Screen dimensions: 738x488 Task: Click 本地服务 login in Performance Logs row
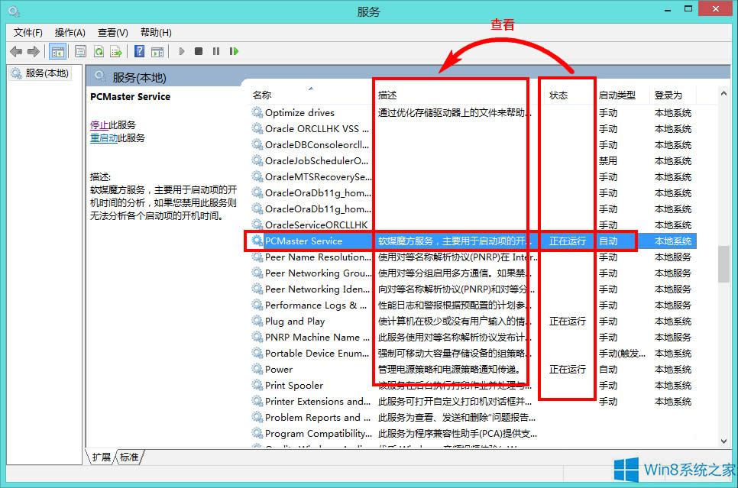pos(672,305)
